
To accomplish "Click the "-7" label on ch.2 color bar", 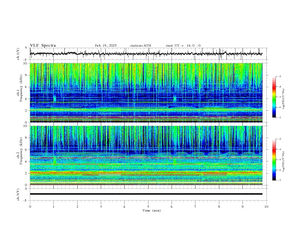I will tap(280, 180).
